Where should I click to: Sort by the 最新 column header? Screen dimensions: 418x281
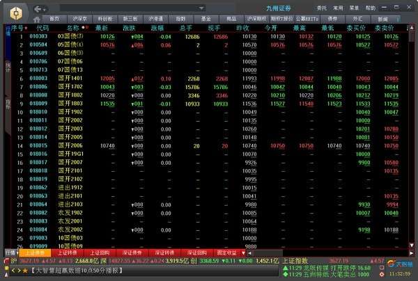tap(102, 28)
